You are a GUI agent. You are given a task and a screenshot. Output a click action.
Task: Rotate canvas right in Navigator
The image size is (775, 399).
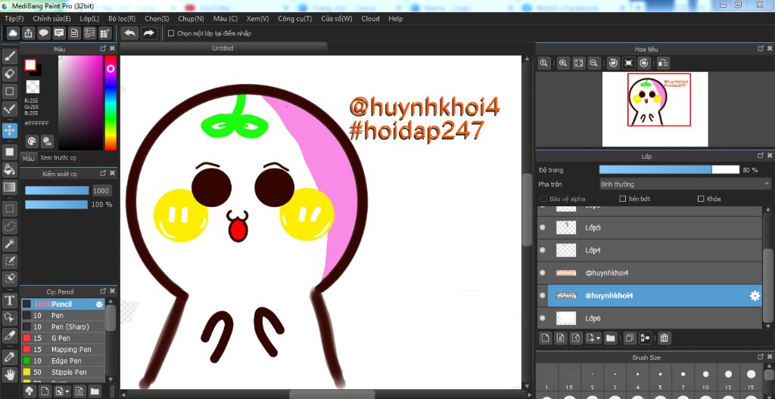click(644, 63)
